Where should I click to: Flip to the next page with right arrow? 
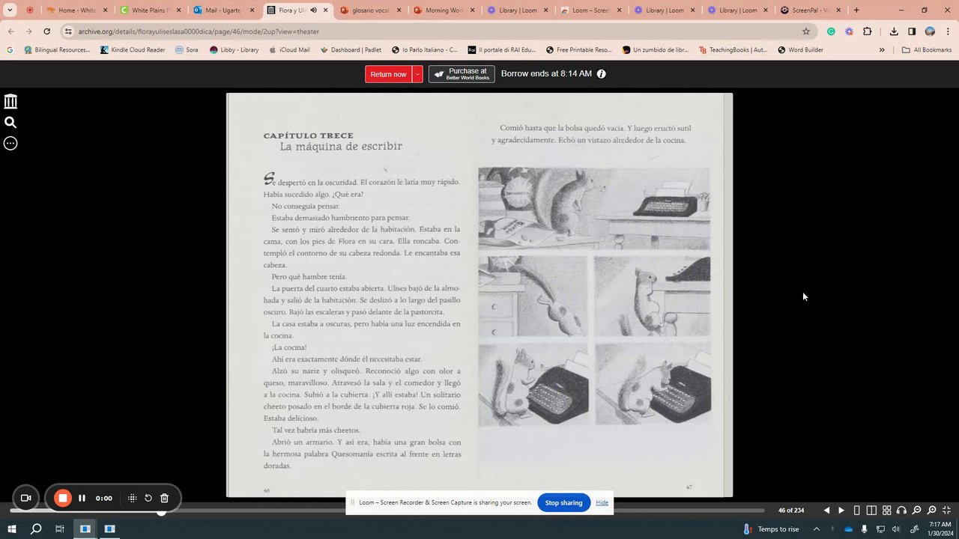click(841, 511)
